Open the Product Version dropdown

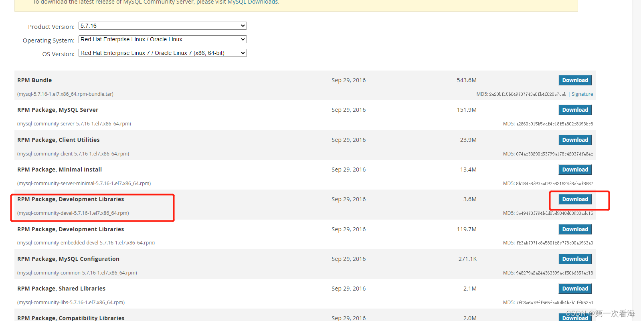pos(162,26)
